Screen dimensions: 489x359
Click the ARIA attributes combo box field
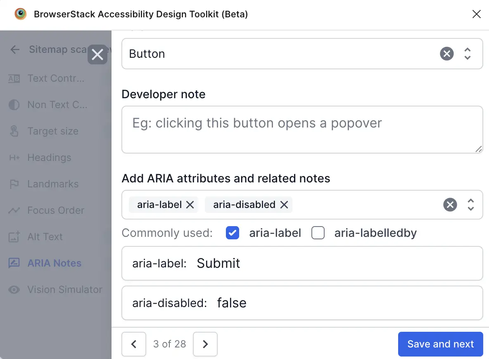302,205
